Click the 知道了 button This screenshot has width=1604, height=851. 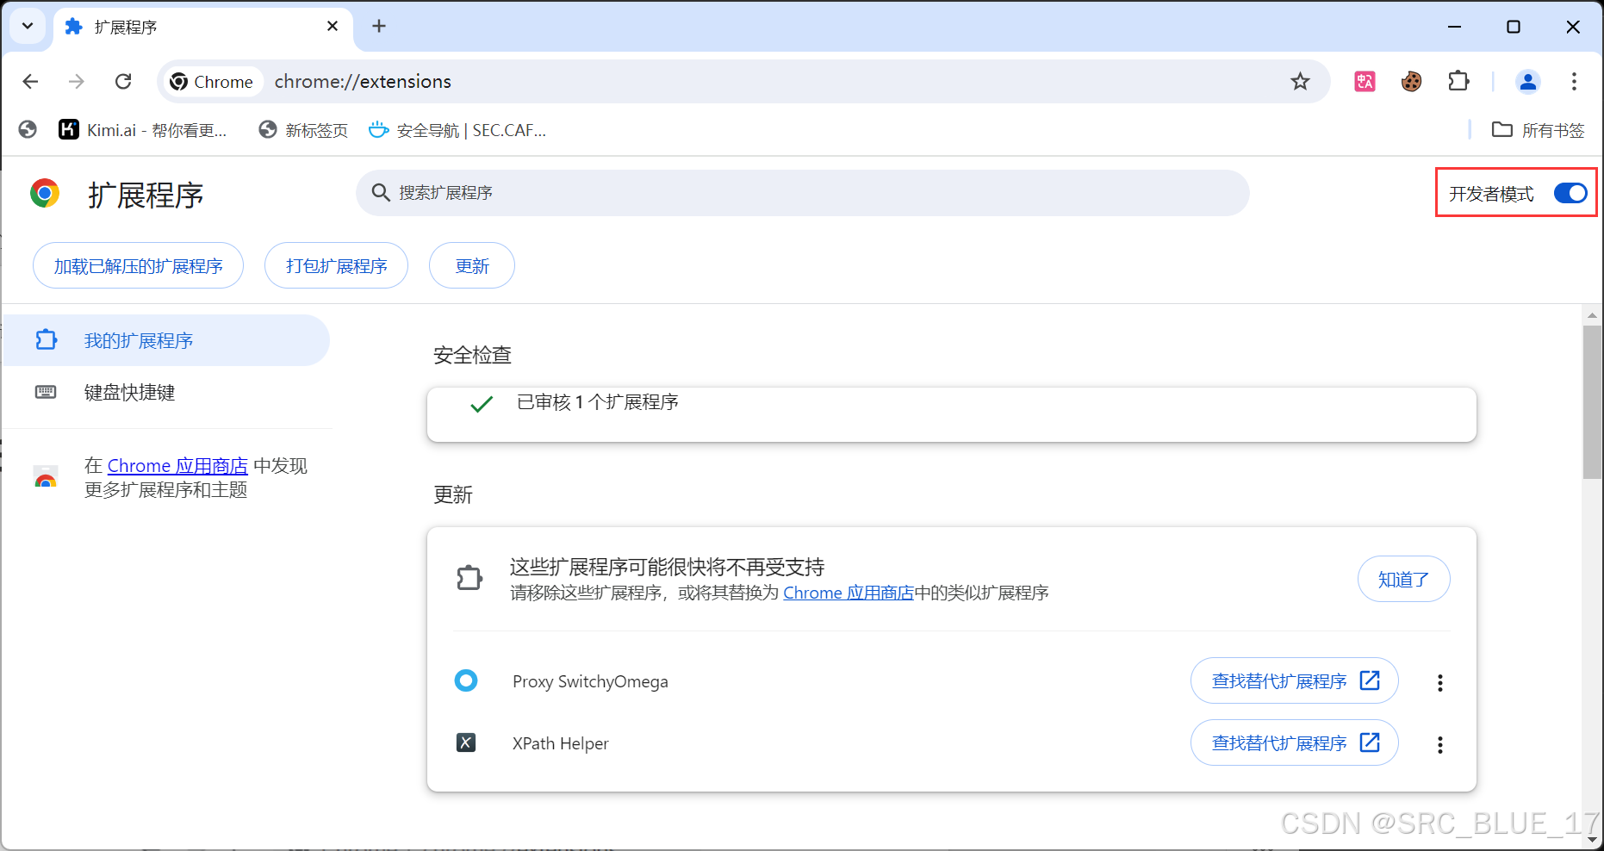coord(1403,579)
